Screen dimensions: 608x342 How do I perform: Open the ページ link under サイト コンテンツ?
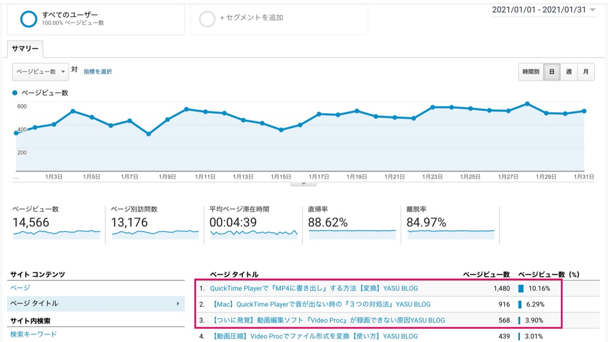[20, 287]
